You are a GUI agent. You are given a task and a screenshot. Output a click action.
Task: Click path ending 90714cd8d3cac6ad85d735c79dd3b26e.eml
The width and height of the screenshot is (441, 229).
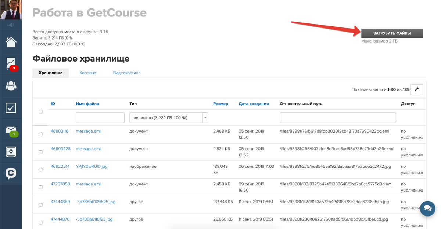click(x=337, y=149)
